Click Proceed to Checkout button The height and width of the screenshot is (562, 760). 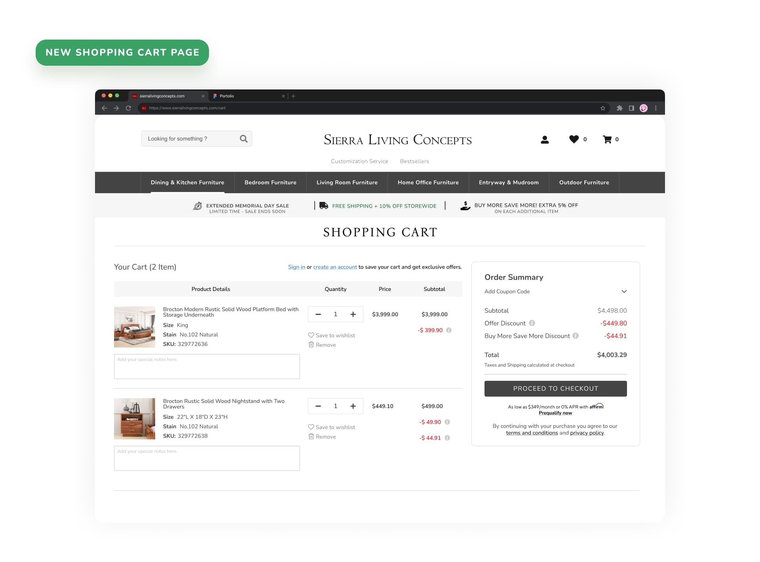pyautogui.click(x=556, y=389)
